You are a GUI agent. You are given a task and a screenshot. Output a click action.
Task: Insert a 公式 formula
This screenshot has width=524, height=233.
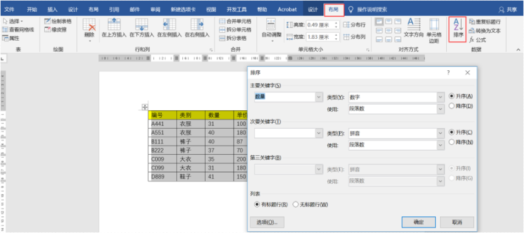click(478, 39)
